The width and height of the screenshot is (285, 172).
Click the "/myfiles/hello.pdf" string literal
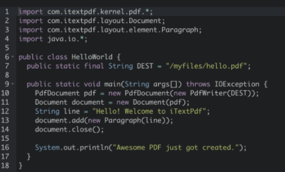coord(206,66)
